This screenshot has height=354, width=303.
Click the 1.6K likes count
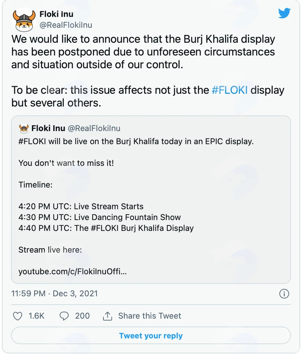tap(36, 316)
